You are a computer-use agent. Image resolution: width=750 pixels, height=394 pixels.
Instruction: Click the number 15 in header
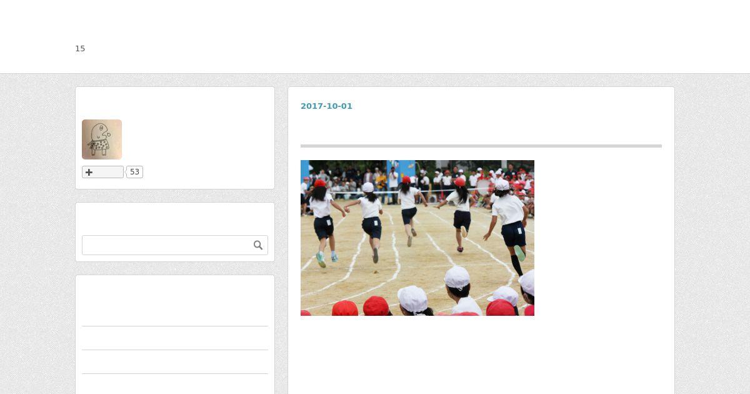80,49
